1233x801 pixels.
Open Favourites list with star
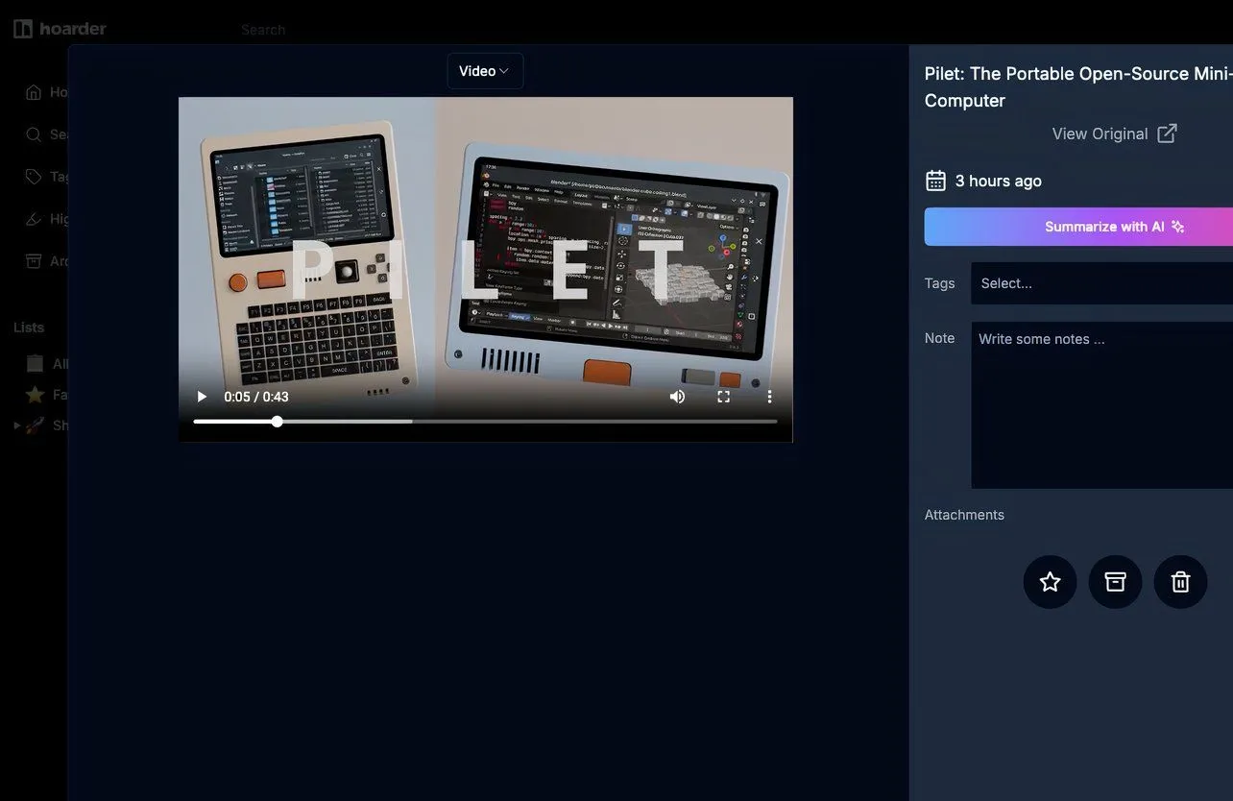tap(46, 395)
